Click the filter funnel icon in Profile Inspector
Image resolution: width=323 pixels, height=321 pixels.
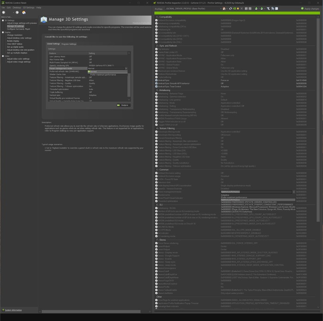(268, 9)
